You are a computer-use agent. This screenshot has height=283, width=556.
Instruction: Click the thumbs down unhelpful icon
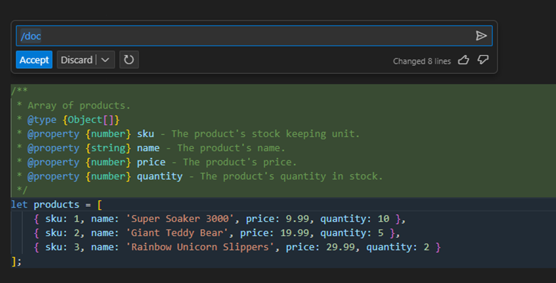[482, 60]
